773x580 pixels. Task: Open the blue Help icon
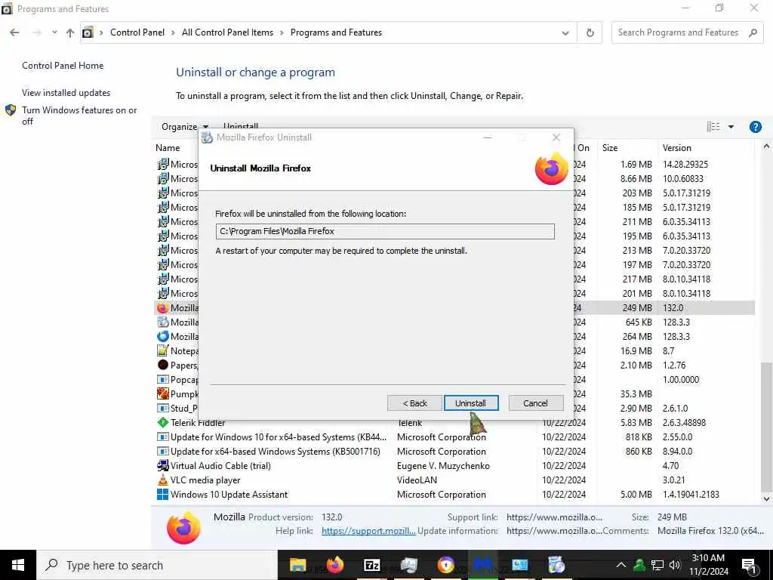(755, 127)
